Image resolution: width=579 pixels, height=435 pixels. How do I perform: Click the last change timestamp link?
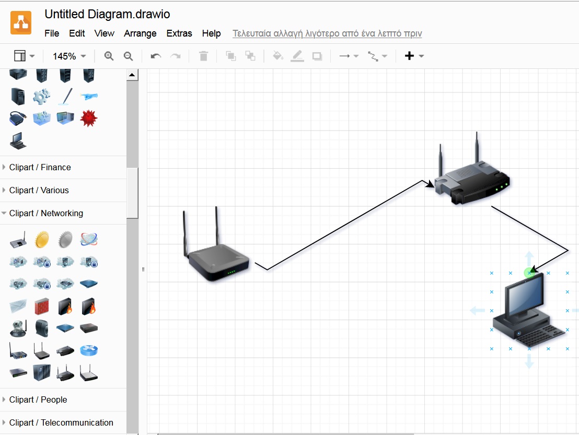click(327, 33)
